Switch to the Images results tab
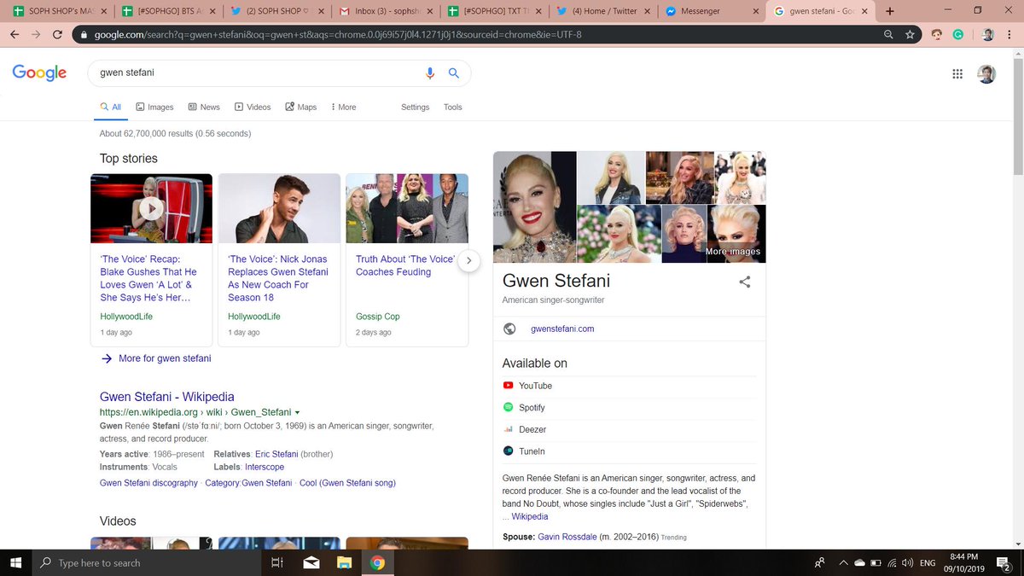Screen dimensions: 1024x576 click(x=154, y=108)
